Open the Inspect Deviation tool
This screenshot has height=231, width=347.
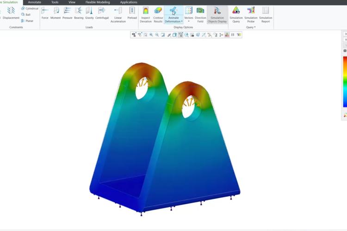pyautogui.click(x=146, y=13)
